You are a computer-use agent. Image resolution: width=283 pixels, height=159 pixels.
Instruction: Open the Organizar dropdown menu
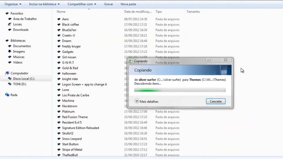point(13,4)
